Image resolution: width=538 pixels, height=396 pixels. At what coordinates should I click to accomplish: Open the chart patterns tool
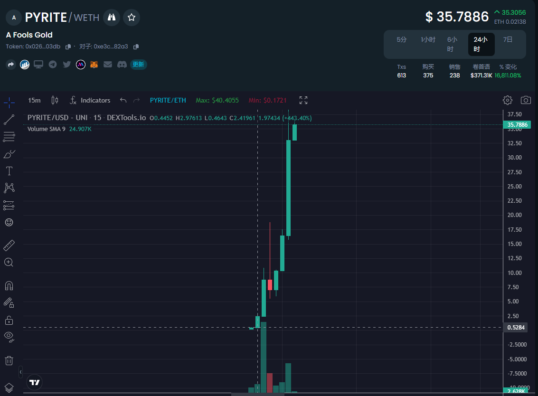[x=9, y=188]
